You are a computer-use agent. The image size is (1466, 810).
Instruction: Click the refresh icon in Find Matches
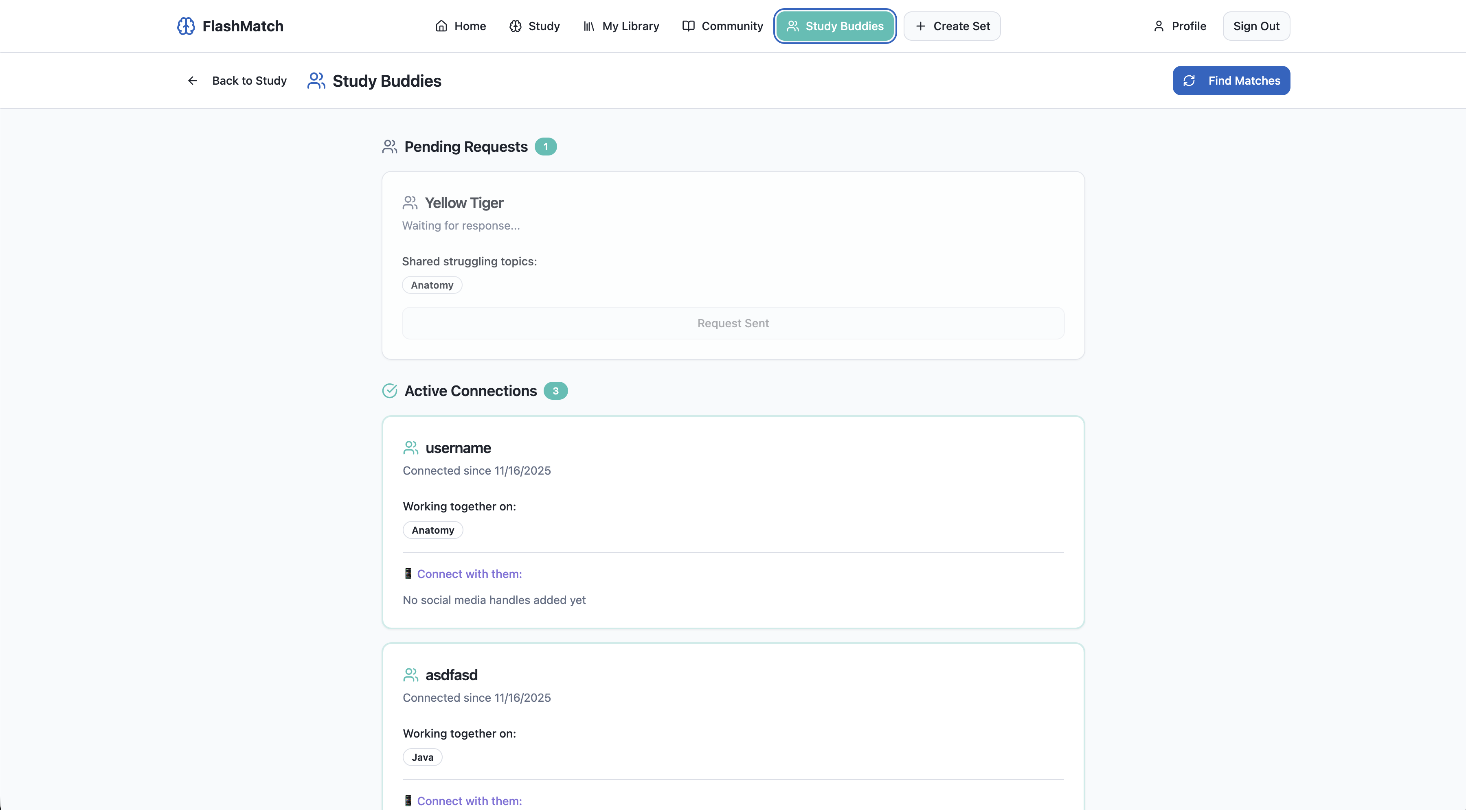click(1189, 81)
